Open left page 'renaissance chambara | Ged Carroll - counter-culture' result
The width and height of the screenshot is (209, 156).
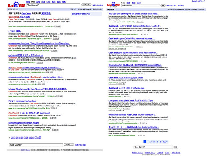[36, 77]
